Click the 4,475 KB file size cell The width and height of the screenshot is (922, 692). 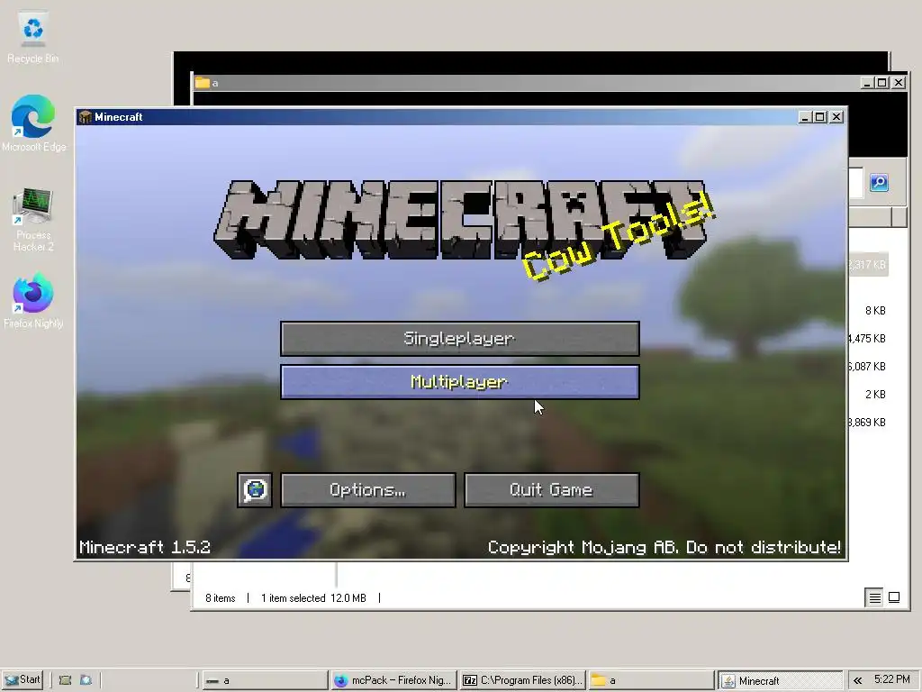point(867,339)
